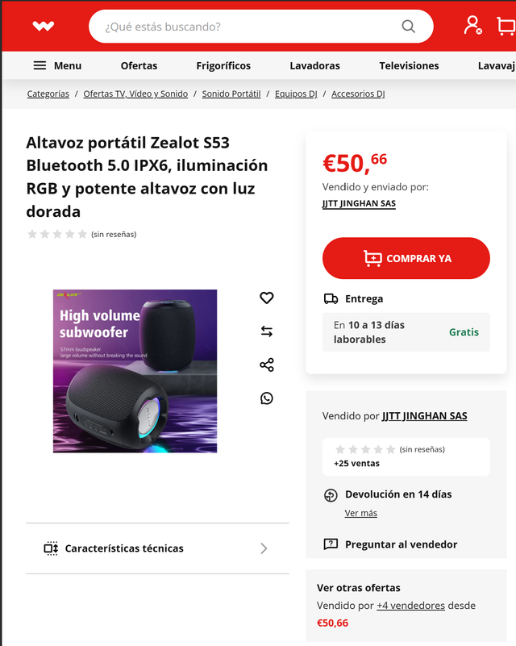Open Sonido Portátil breadcrumb link
This screenshot has width=516, height=646.
[231, 94]
